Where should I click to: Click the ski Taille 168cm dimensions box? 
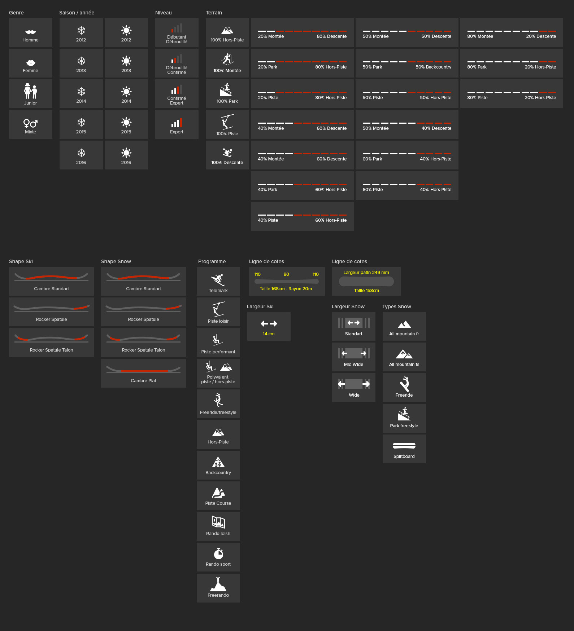[287, 281]
